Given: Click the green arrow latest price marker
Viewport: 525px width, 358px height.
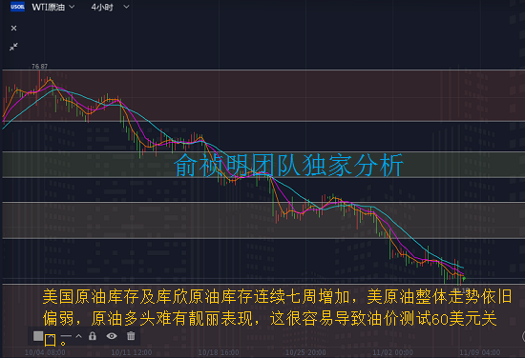Looking at the screenshot, I should click(x=464, y=278).
